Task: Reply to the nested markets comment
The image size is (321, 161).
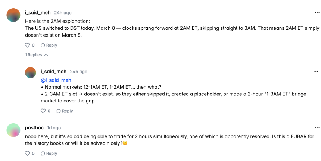Action: (x=65, y=111)
